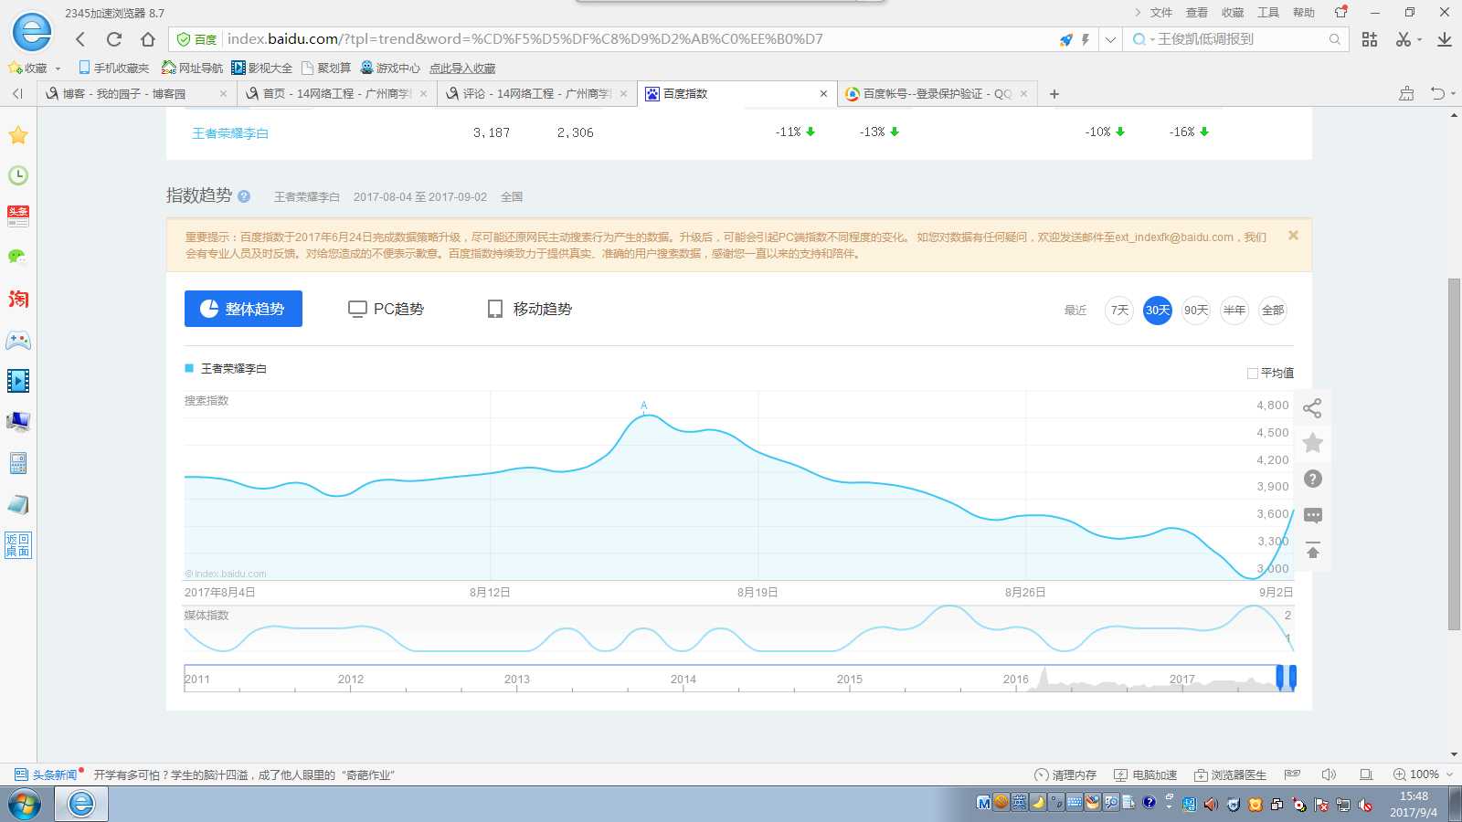Open feedback chat bubble icon
The height and width of the screenshot is (822, 1462).
coord(1312,515)
